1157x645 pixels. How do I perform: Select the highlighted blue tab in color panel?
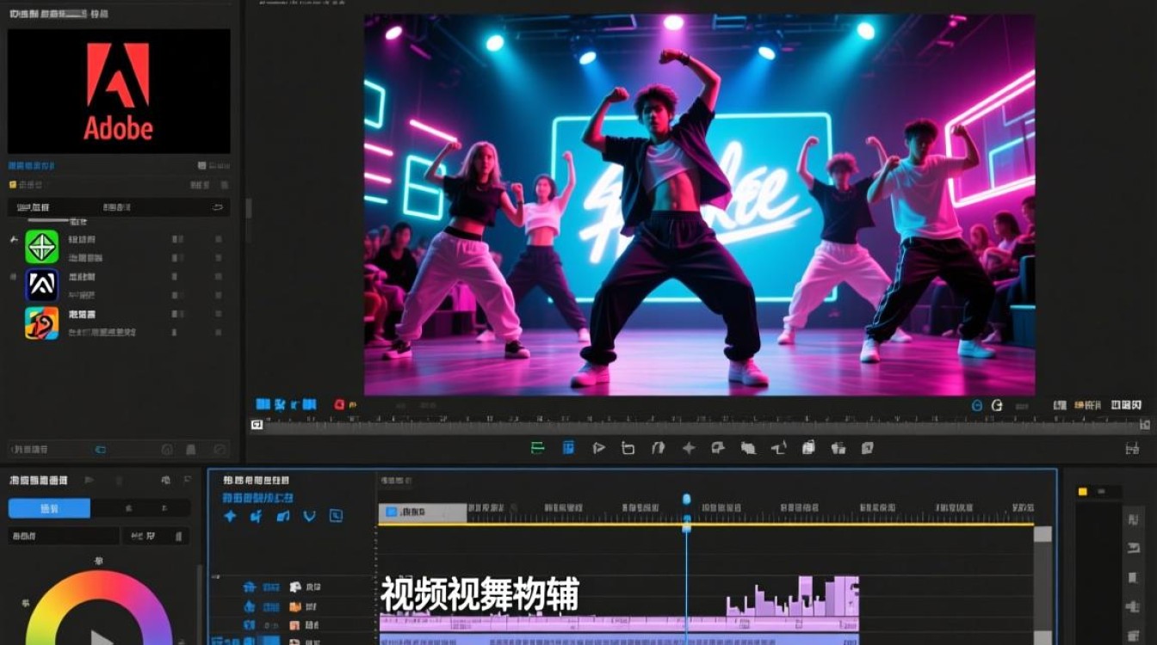pos(49,508)
